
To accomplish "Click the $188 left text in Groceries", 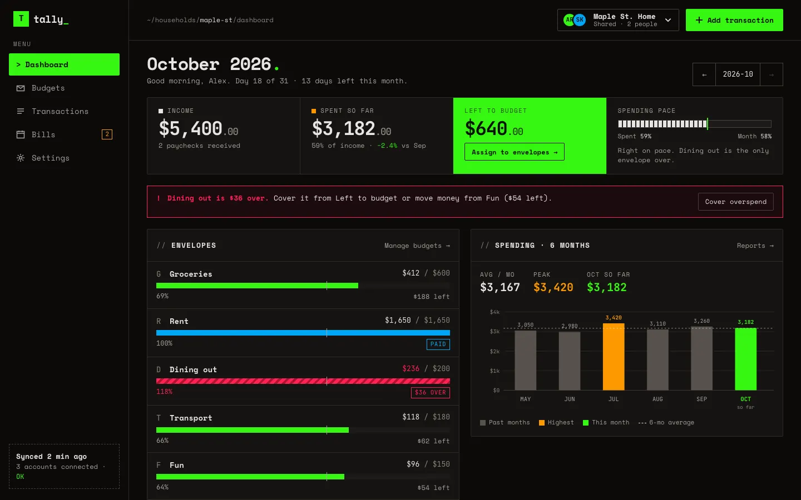I will [x=432, y=297].
